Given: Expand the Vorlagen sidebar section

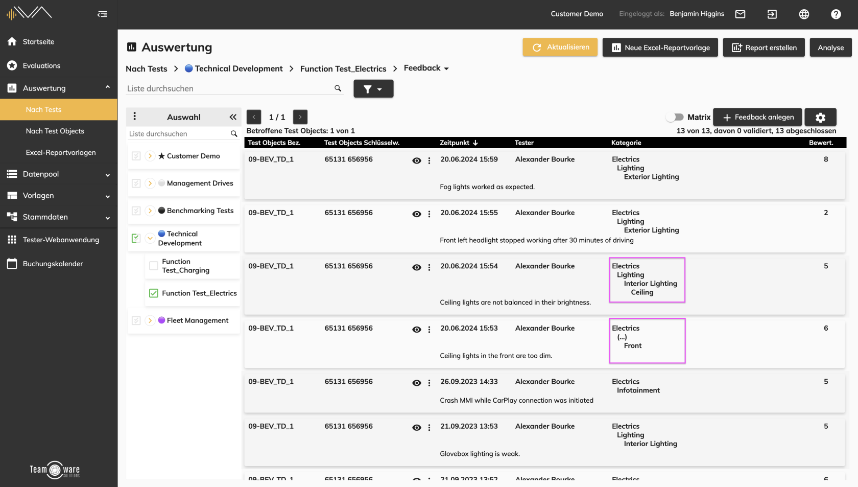Looking at the screenshot, I should point(108,196).
